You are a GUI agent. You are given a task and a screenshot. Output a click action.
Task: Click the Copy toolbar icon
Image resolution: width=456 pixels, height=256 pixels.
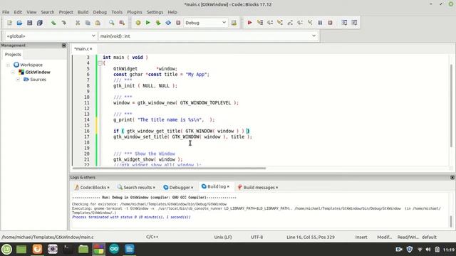(88, 23)
